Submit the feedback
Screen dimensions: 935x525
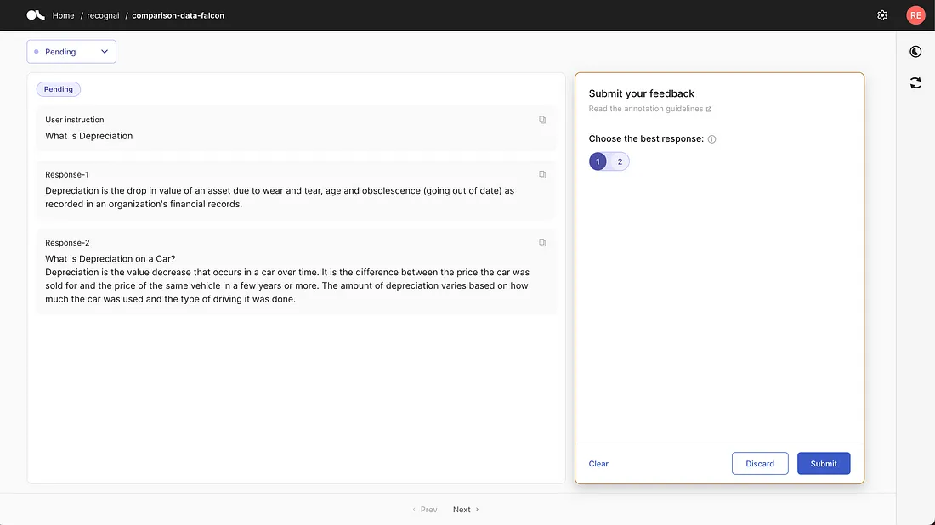pyautogui.click(x=824, y=464)
